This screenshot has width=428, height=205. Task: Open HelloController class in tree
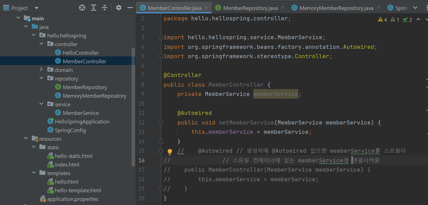pos(81,53)
